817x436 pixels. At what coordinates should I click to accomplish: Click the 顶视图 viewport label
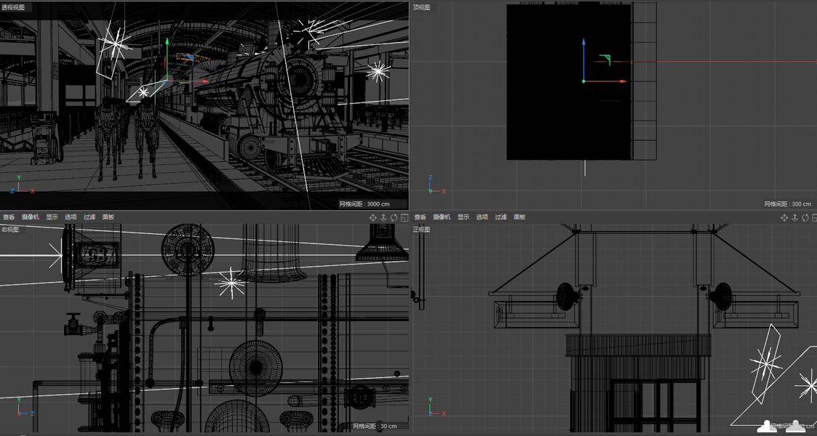click(421, 7)
